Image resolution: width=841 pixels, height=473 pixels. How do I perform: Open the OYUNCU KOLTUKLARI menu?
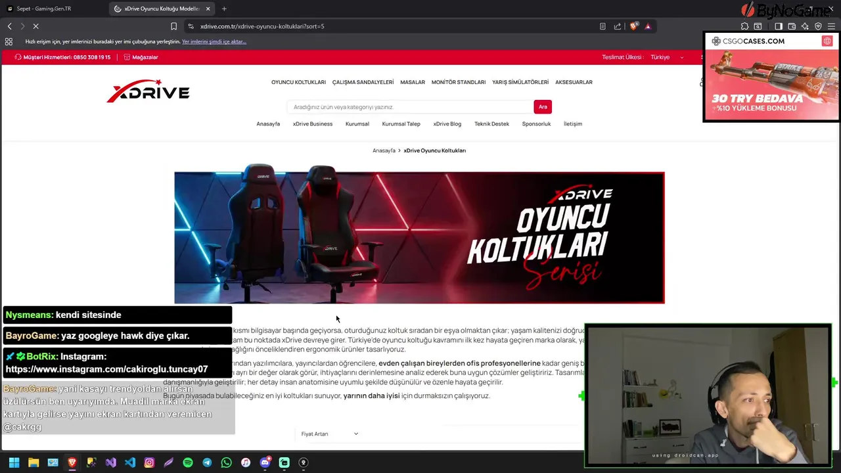pos(298,82)
